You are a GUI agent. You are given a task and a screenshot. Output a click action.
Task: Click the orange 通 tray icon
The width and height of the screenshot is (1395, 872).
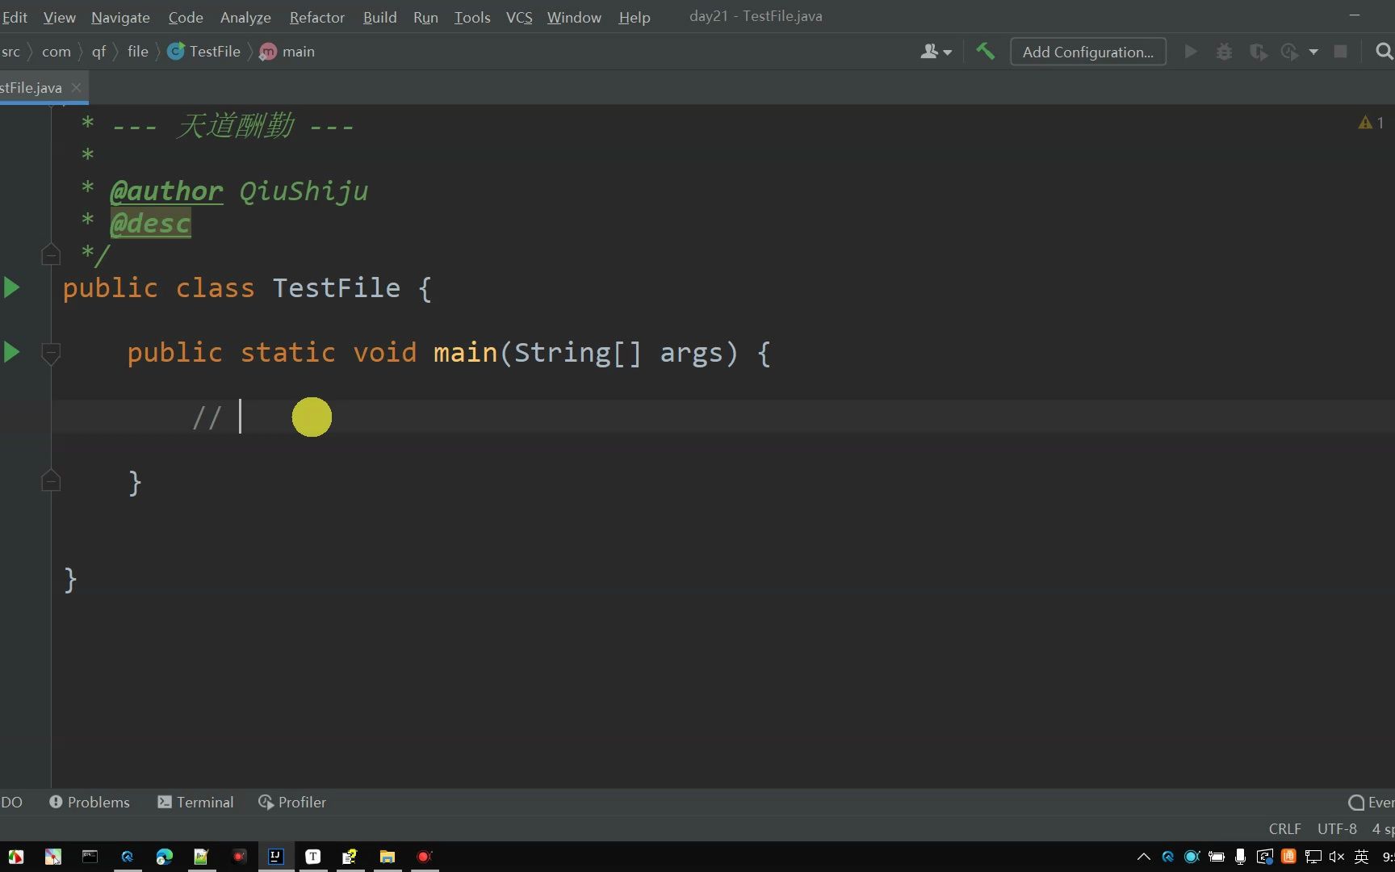click(x=1288, y=857)
